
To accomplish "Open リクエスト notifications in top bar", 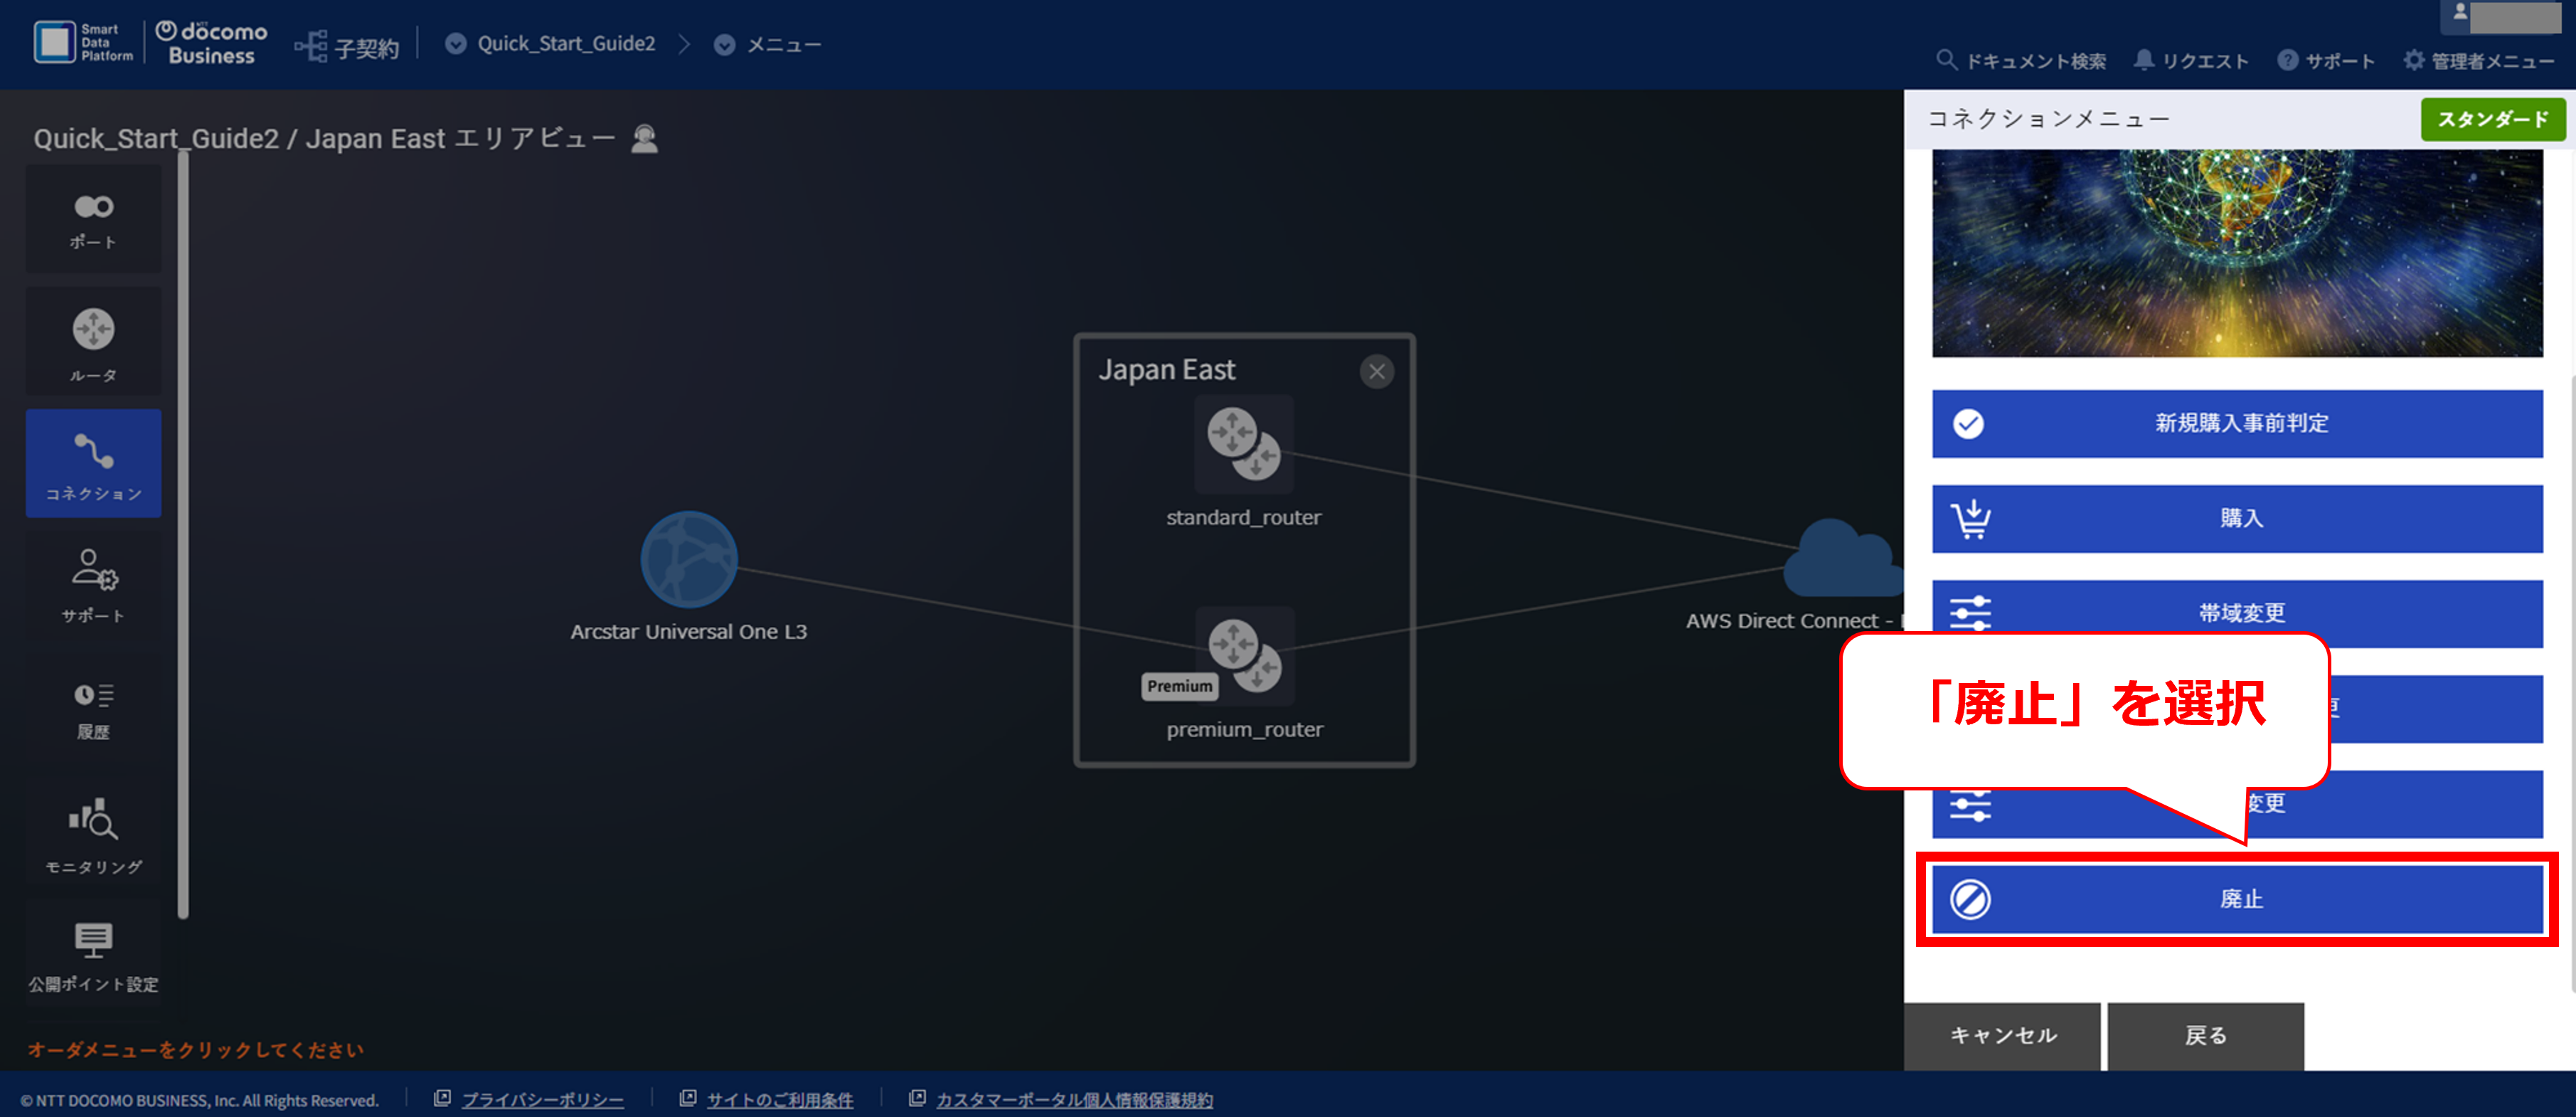I will tap(2190, 61).
